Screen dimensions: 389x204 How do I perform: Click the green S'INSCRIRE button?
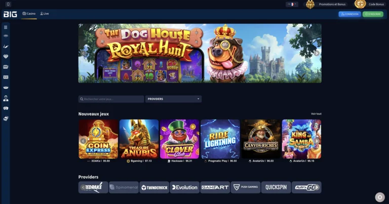coord(373,14)
